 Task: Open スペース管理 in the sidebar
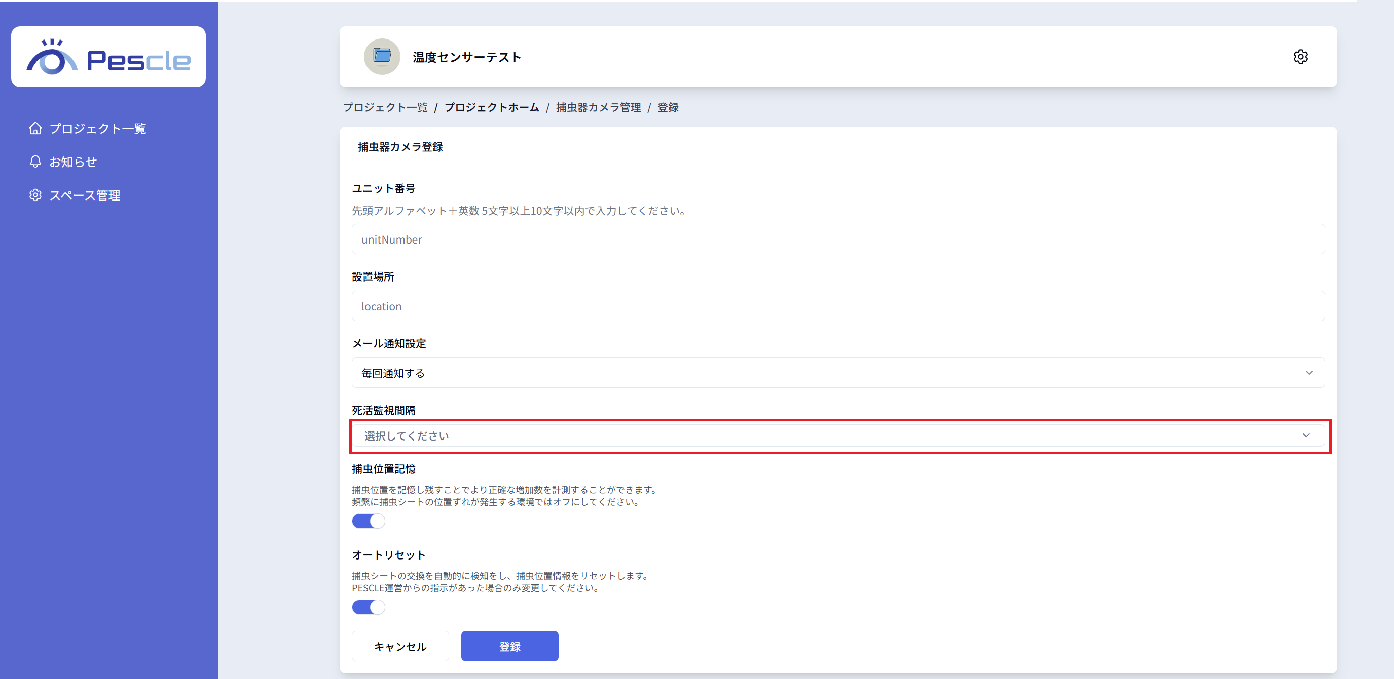[x=85, y=195]
